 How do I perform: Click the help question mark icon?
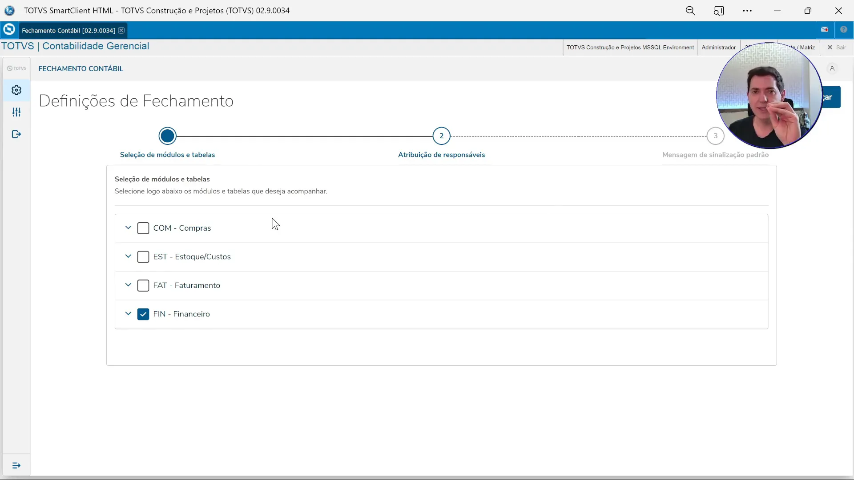[x=845, y=29]
